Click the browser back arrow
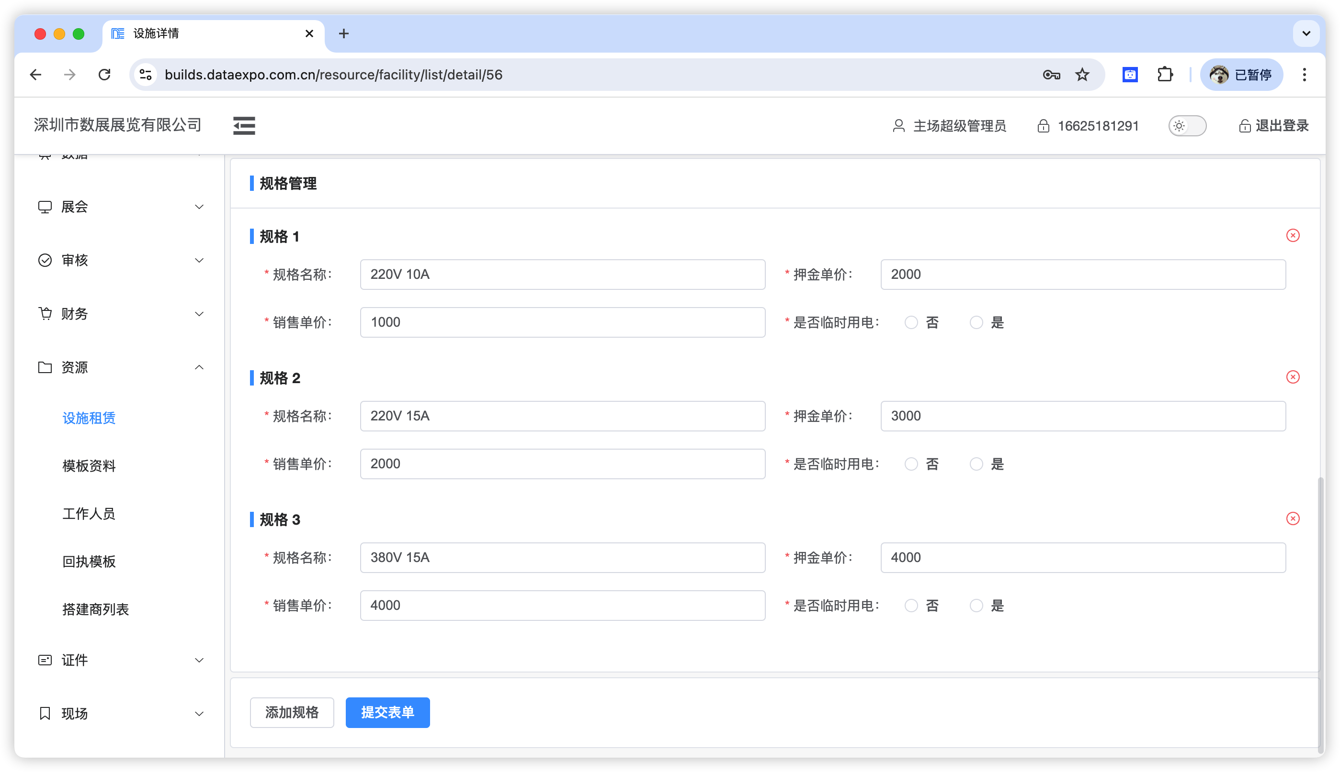The height and width of the screenshot is (772, 1340). pyautogui.click(x=35, y=75)
